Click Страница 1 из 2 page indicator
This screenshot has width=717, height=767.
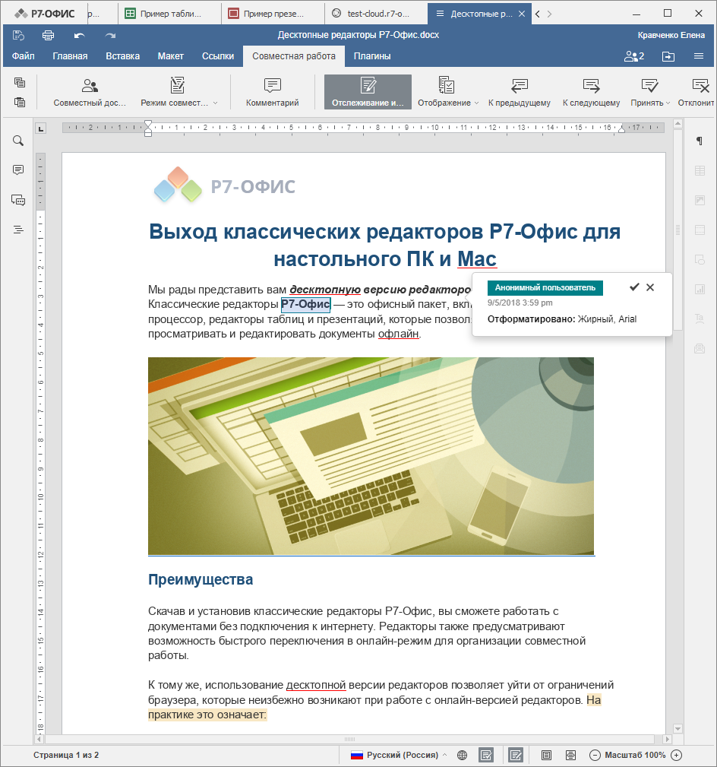tap(66, 756)
